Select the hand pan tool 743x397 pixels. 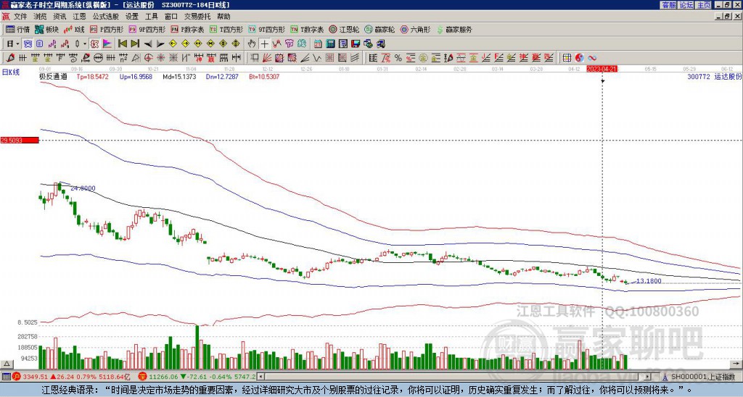(x=252, y=44)
